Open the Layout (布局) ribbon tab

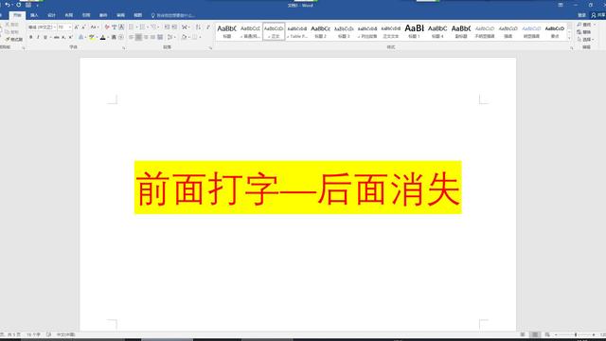click(x=69, y=15)
